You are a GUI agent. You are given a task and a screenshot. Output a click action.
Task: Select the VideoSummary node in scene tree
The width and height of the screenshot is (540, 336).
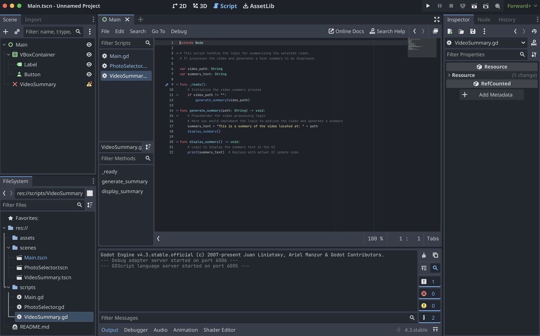[38, 84]
